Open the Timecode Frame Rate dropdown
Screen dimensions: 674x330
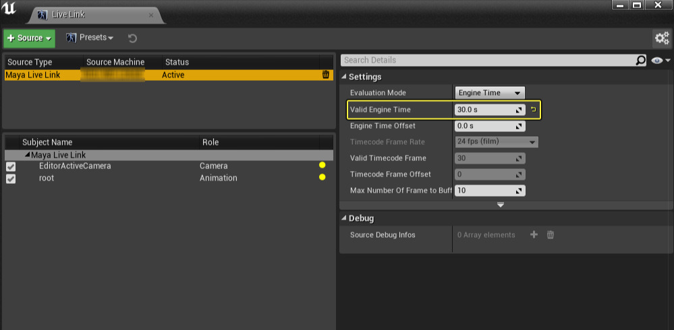(x=497, y=142)
